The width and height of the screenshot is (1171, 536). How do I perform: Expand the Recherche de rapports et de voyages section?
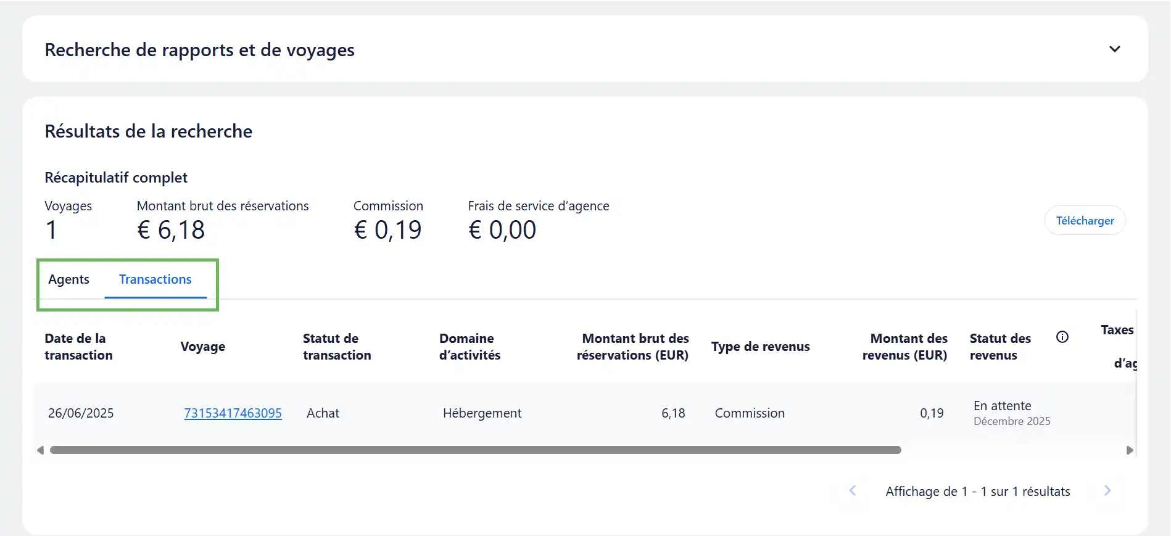pyautogui.click(x=1114, y=49)
